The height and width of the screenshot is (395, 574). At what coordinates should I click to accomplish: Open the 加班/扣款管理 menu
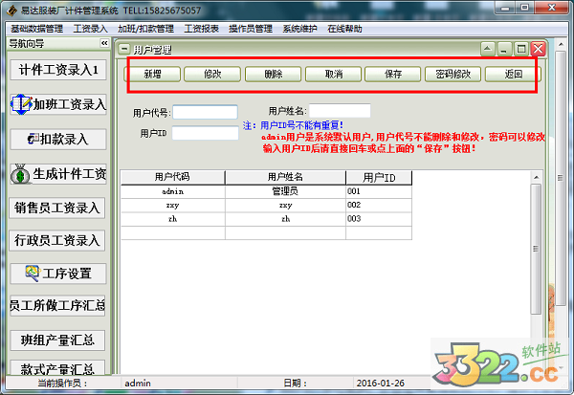tap(145, 29)
